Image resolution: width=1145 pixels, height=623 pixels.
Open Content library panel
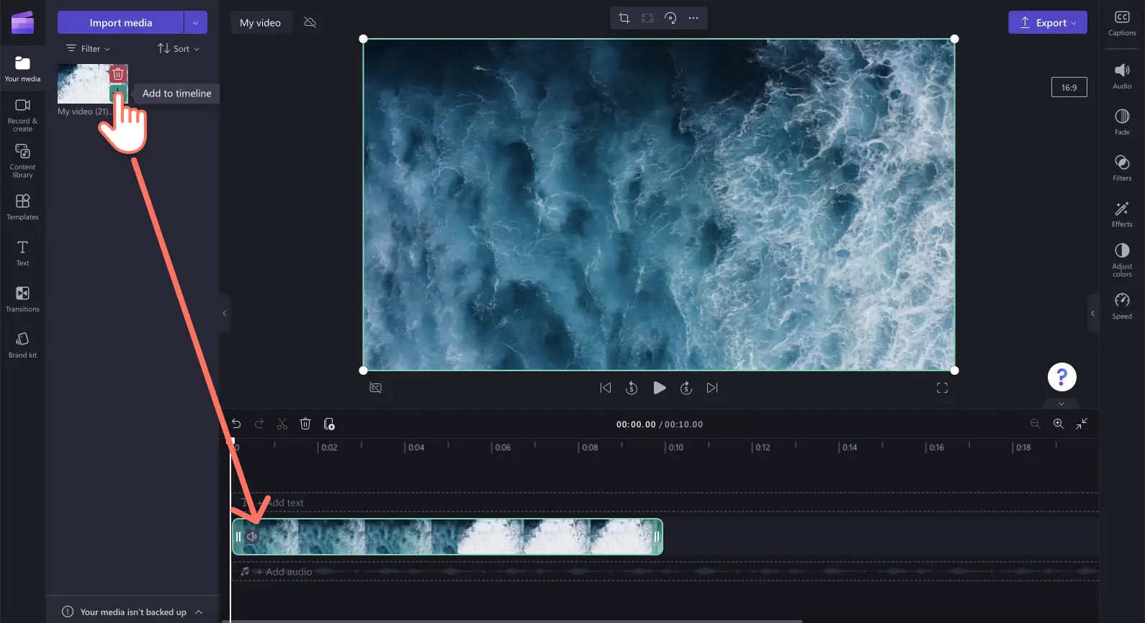22,160
